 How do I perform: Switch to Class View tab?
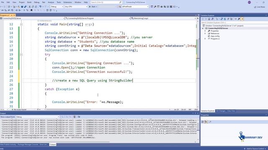coord(231,111)
